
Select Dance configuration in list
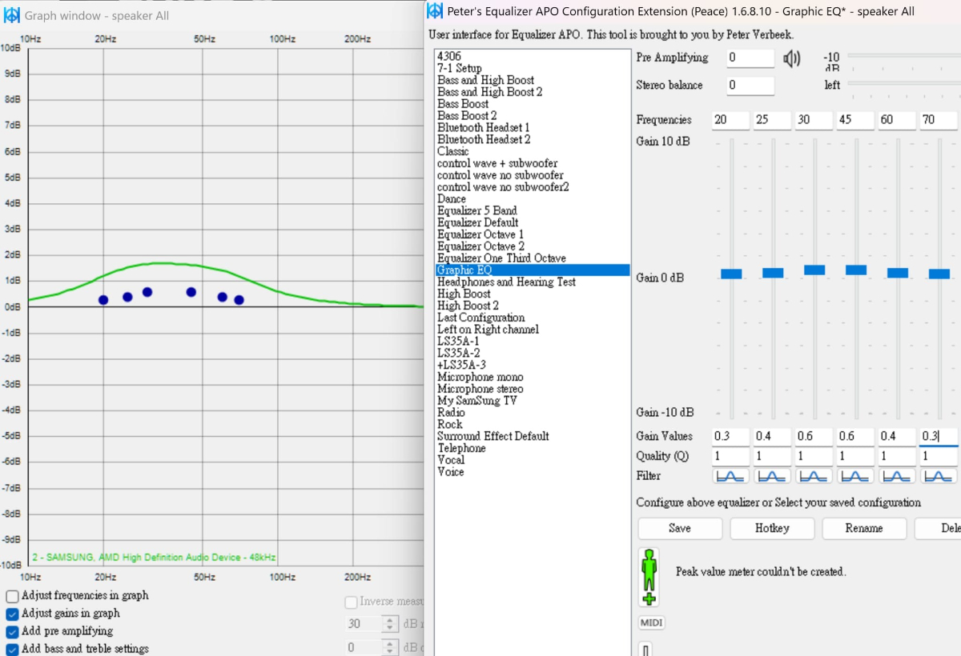[x=452, y=199]
